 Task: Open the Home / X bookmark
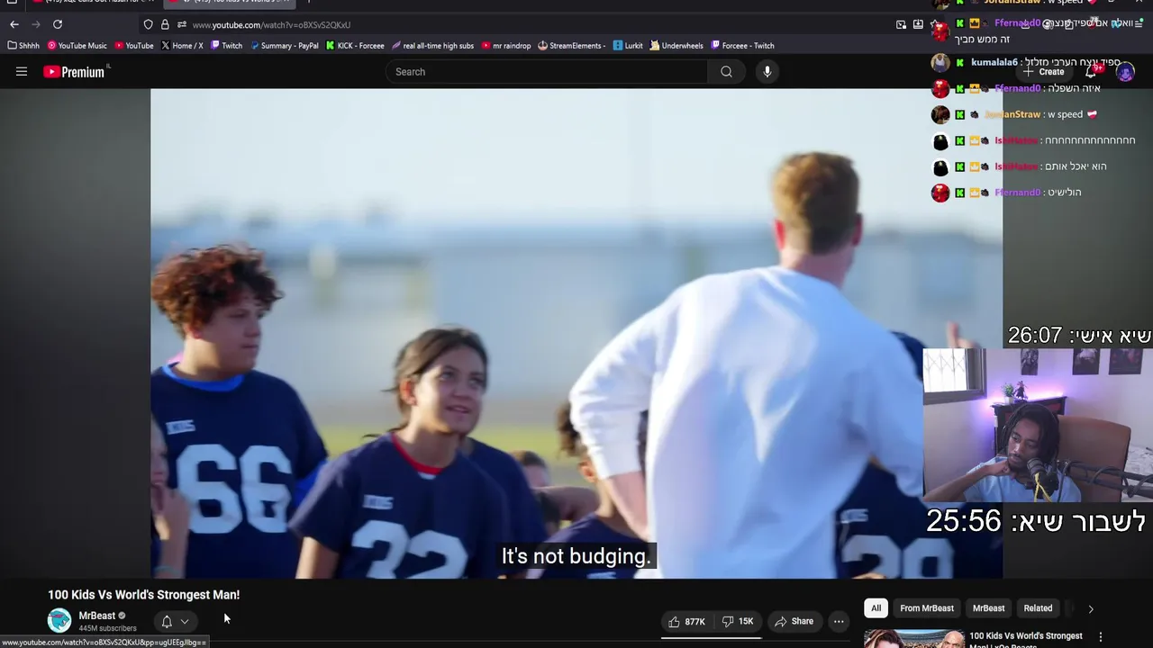[182, 46]
